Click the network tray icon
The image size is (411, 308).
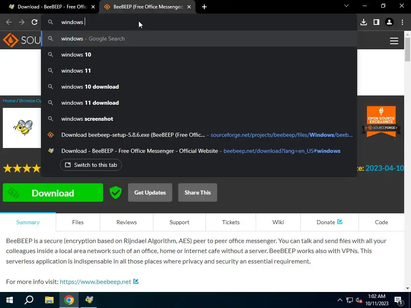(x=350, y=300)
